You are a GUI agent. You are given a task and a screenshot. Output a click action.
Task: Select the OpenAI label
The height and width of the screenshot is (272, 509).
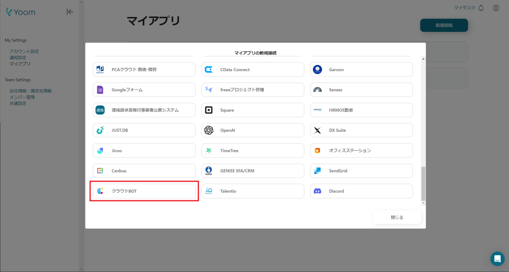pyautogui.click(x=228, y=130)
